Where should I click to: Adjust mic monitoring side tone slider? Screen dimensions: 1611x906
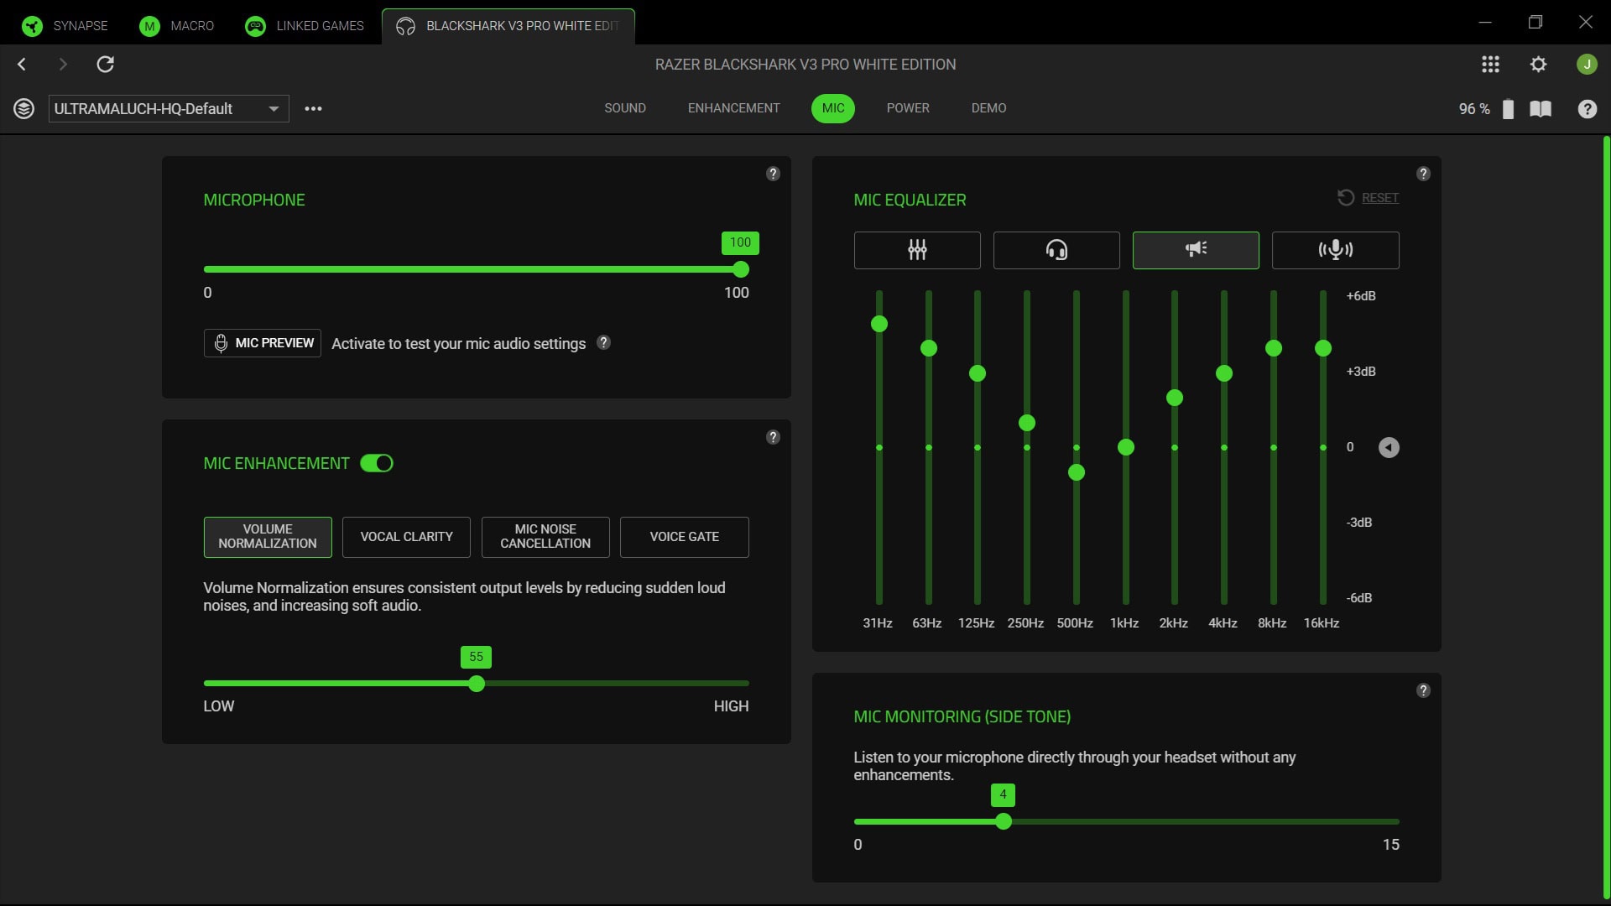(1004, 822)
